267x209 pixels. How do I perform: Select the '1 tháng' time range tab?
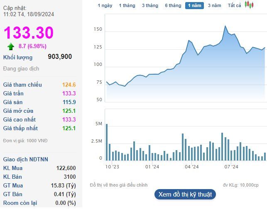(x=127, y=5)
